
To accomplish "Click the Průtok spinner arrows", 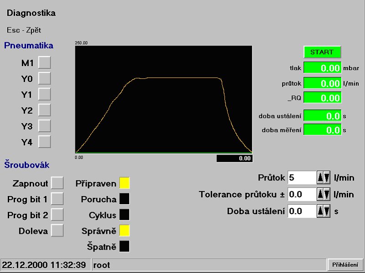I will pyautogui.click(x=323, y=178).
